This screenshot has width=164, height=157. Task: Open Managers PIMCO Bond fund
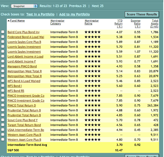point(22,66)
